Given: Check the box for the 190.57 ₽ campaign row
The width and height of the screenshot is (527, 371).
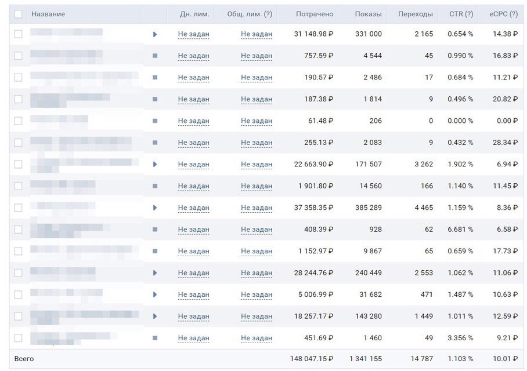Looking at the screenshot, I should [x=19, y=78].
